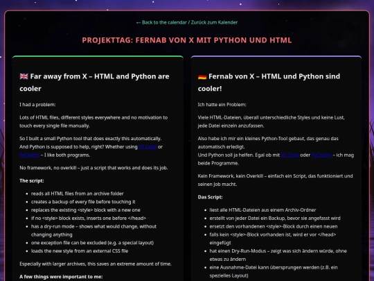Image resolution: width=374 pixels, height=281 pixels.
Task: Click the label A few things were important to me:
Action: [x=61, y=277]
